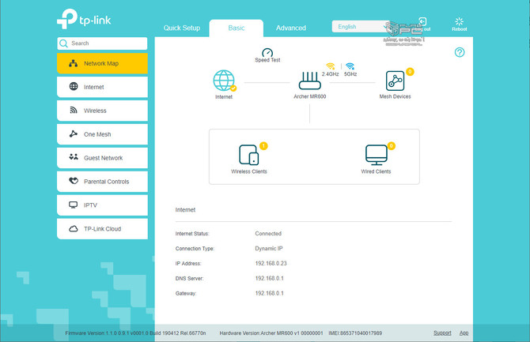Open the App link in the footer
The width and height of the screenshot is (530, 342).
click(x=464, y=333)
